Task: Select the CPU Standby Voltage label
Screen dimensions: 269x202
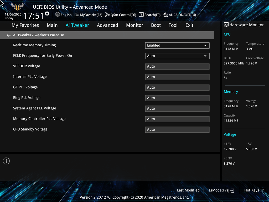Action: [x=30, y=129]
